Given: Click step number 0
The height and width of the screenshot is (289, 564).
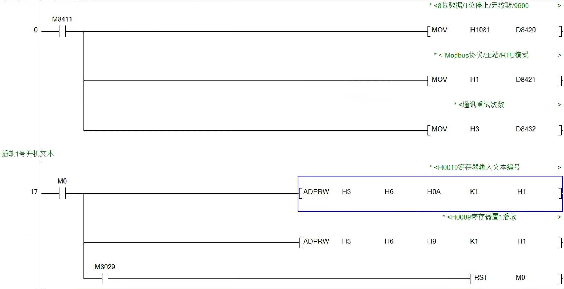Looking at the screenshot, I should tap(36, 30).
